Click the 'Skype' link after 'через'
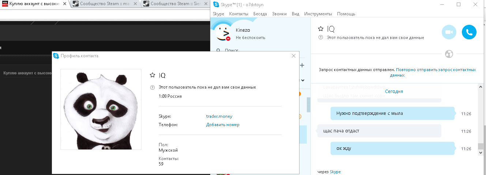The width and height of the screenshot is (486, 175). tap(335, 172)
